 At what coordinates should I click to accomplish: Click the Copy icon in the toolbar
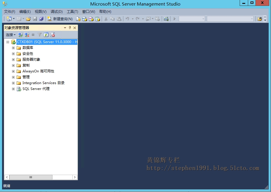click(x=112, y=19)
